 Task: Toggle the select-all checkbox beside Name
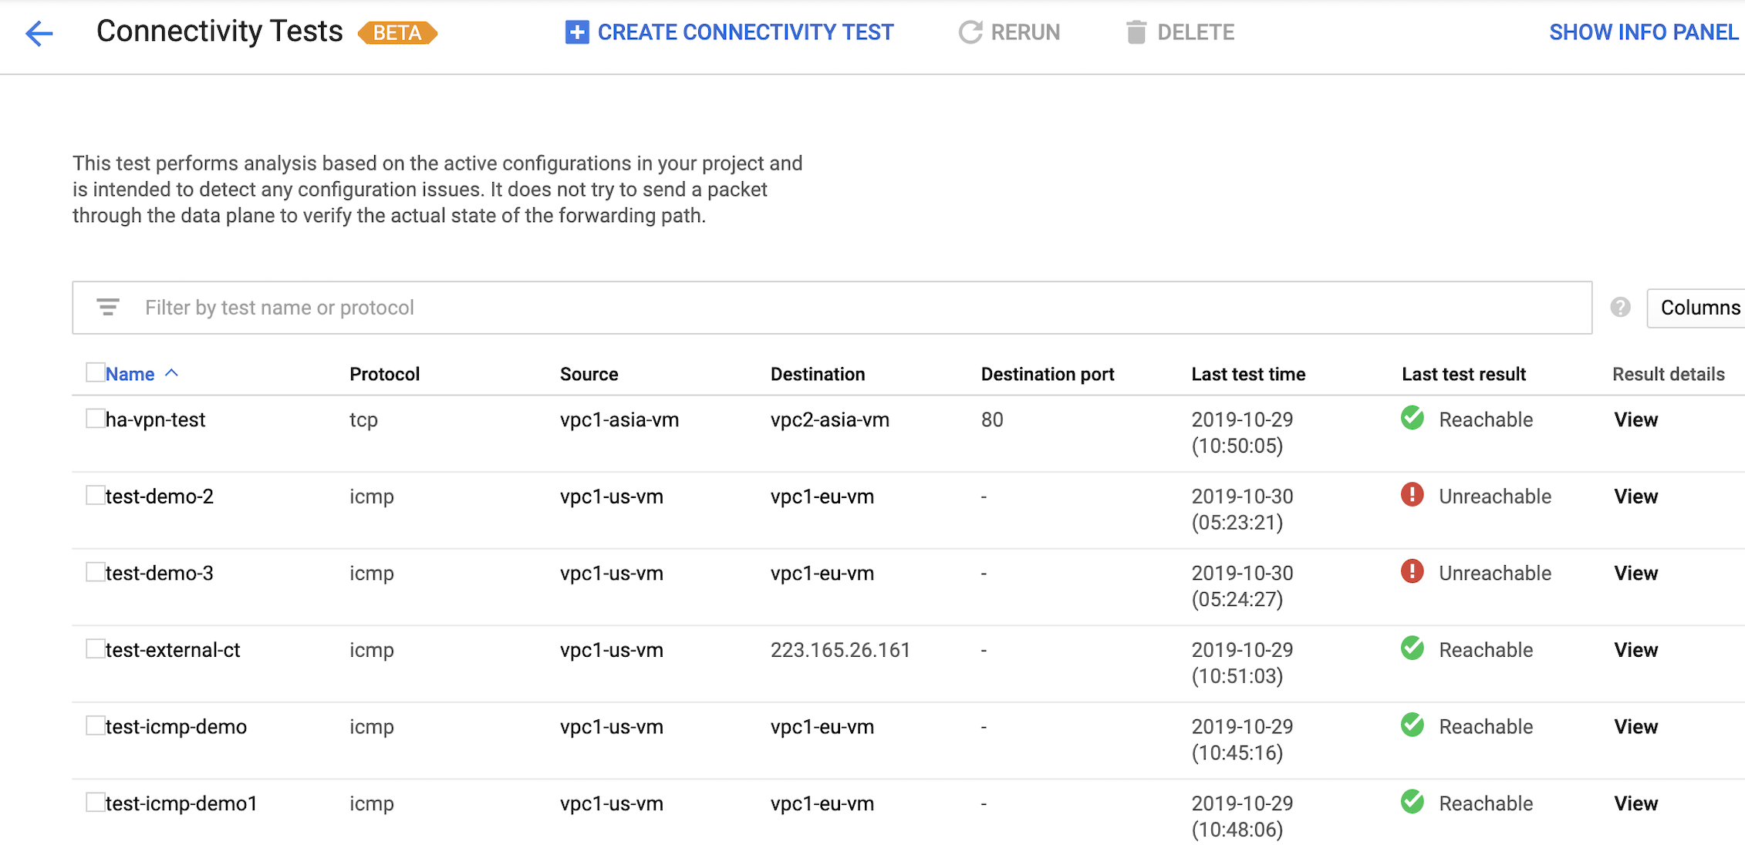pyautogui.click(x=95, y=372)
